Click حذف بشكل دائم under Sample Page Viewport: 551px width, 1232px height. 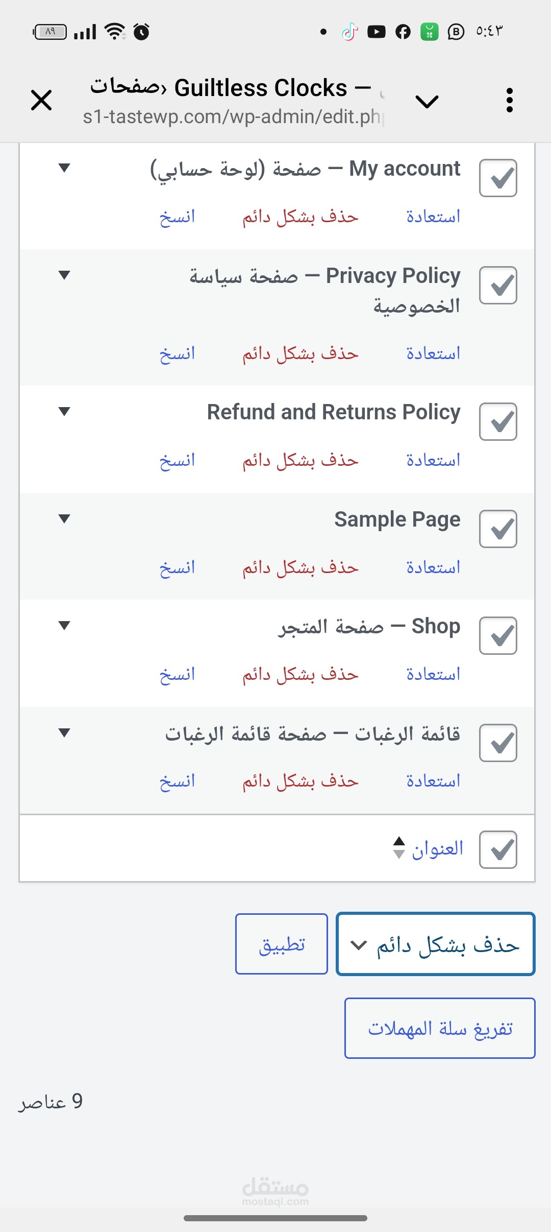pos(300,568)
